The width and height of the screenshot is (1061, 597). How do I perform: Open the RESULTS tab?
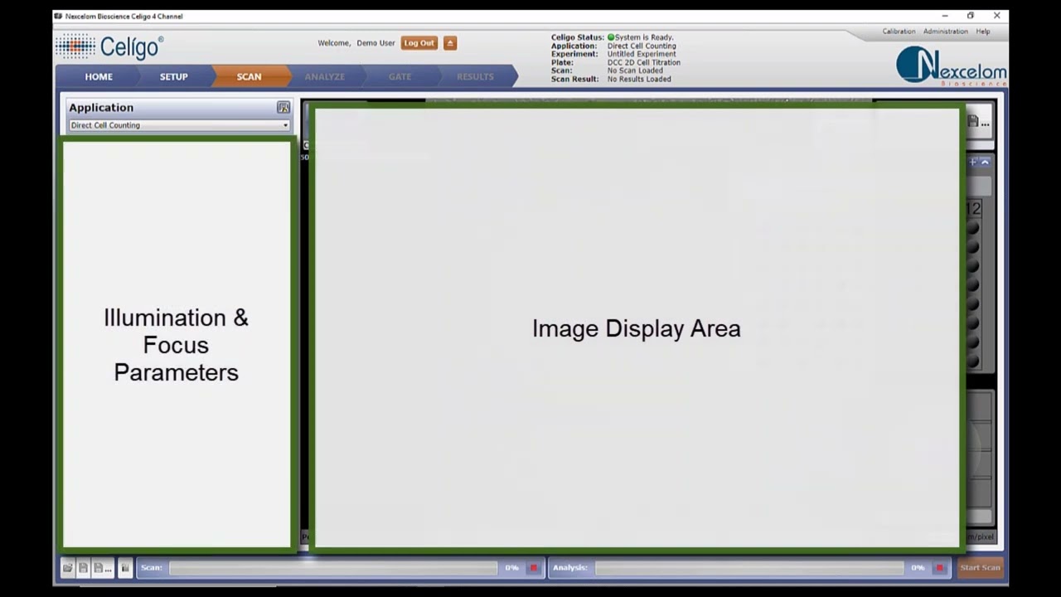[x=475, y=76]
